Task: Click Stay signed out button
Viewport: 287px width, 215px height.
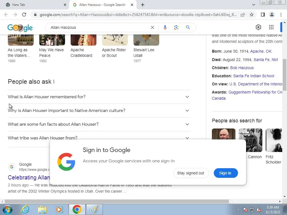Action: (191, 173)
